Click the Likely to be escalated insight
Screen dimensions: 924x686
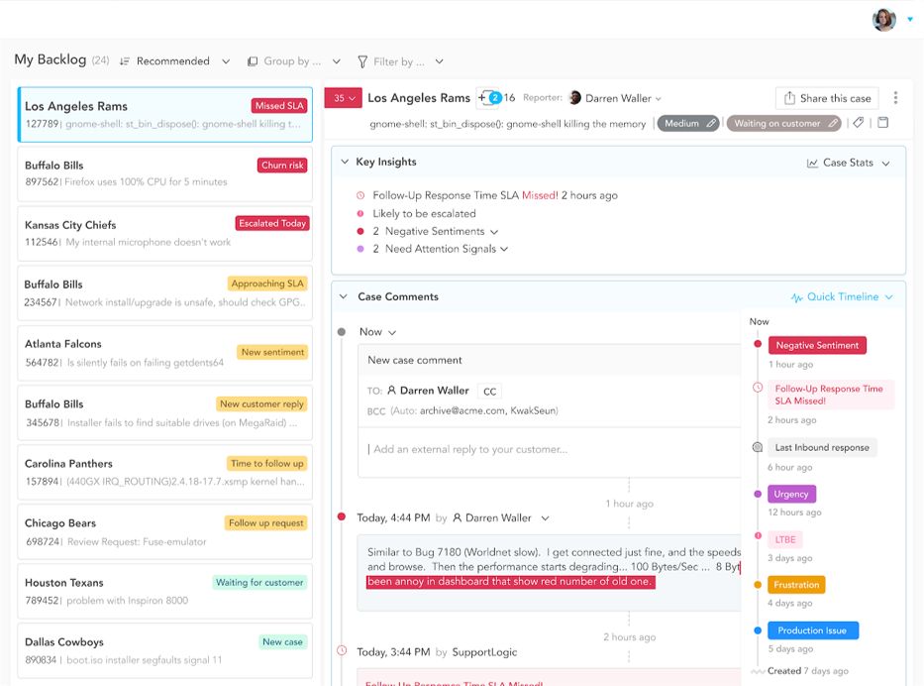coord(424,213)
